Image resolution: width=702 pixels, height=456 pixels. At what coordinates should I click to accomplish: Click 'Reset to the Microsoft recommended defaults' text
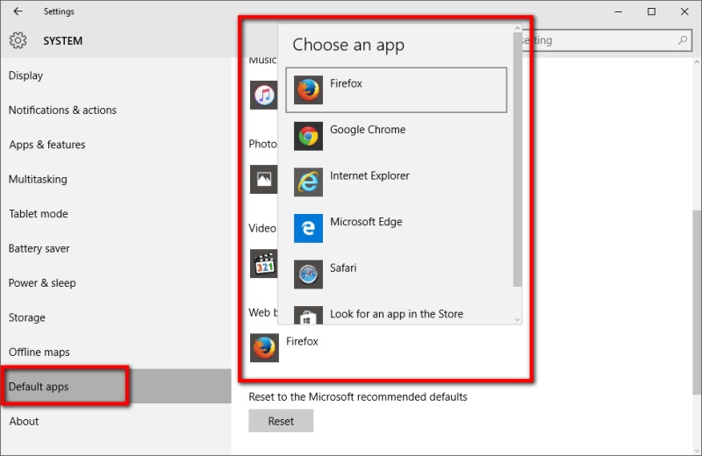click(358, 397)
